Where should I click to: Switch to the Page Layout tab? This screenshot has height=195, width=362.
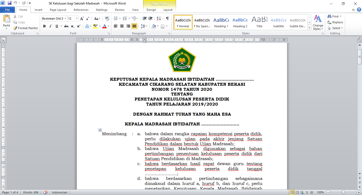(x=58, y=10)
